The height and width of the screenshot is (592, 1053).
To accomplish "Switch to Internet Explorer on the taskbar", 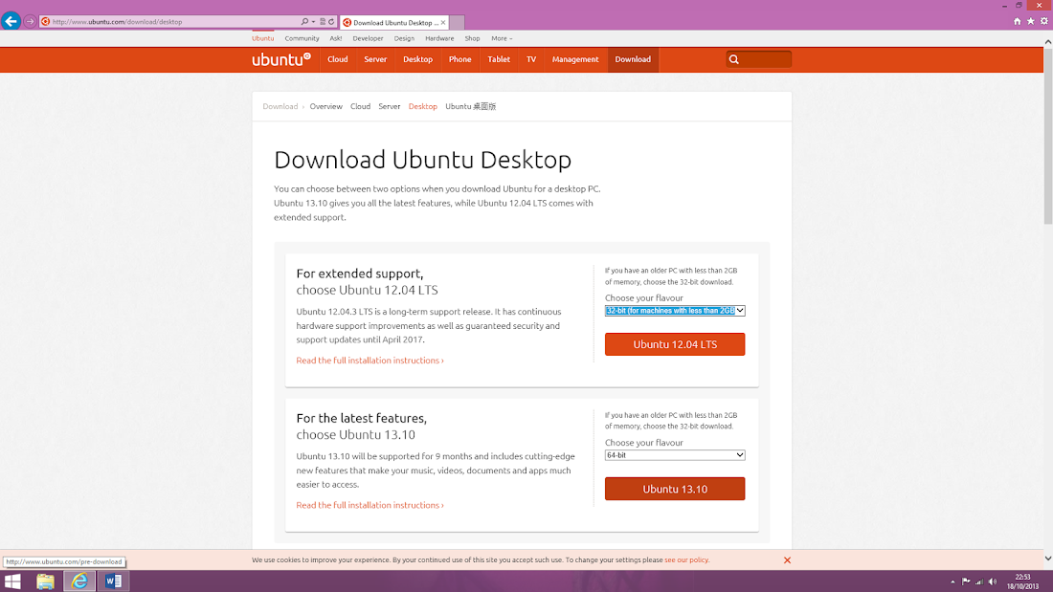I will coord(79,581).
